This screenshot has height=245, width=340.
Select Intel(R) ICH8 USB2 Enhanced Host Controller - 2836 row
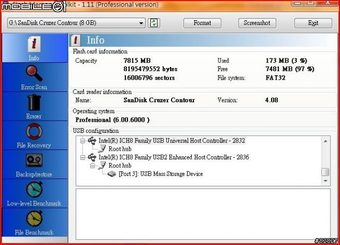[174, 157]
